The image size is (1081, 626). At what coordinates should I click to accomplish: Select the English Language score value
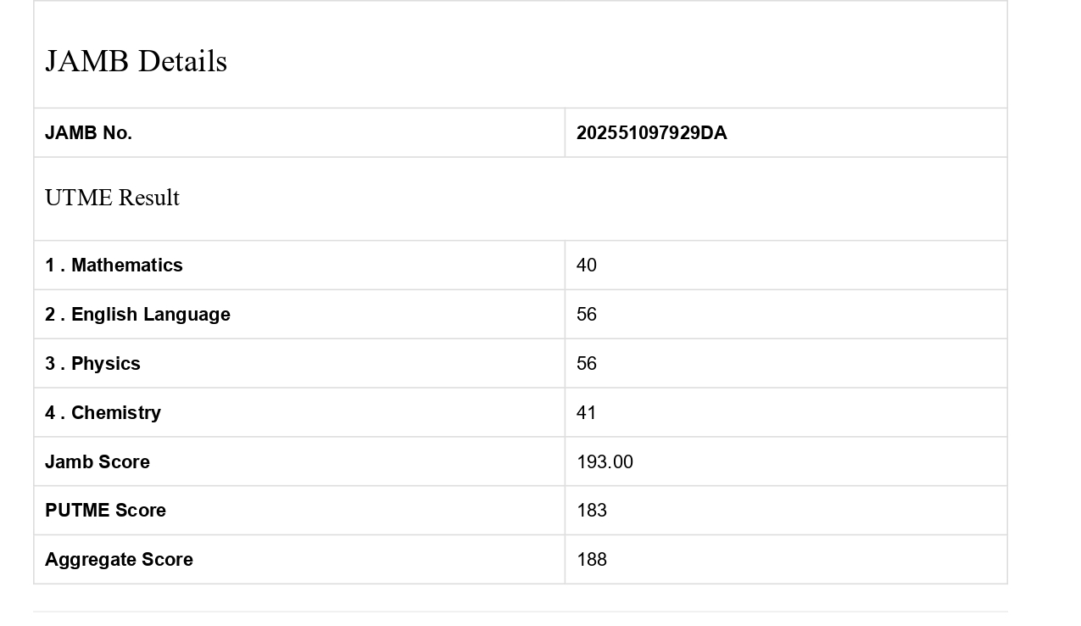click(x=587, y=315)
